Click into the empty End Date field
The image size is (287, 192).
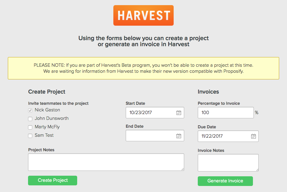[150, 136]
